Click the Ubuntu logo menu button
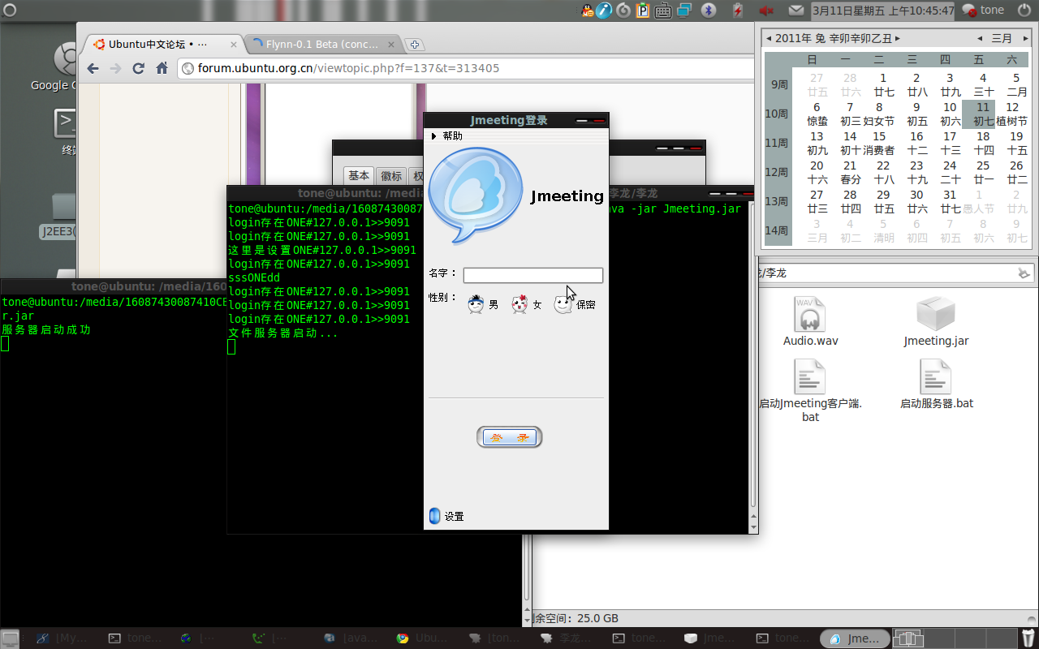 11,11
